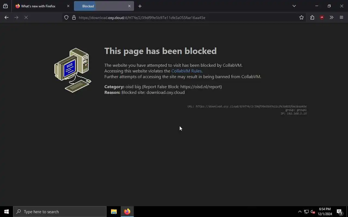348x217 pixels.
Task: Stop loading the page
Action: 26,17
